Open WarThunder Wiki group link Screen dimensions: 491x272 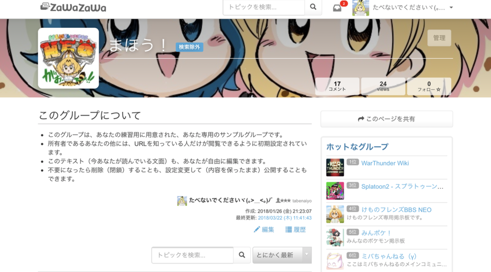coord(385,163)
